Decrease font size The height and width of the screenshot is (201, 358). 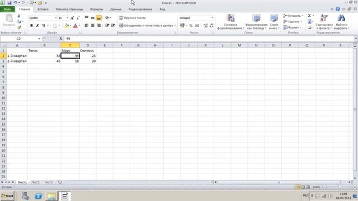[78, 18]
